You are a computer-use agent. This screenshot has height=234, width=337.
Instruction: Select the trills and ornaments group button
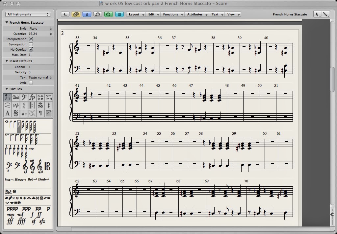tap(40, 105)
